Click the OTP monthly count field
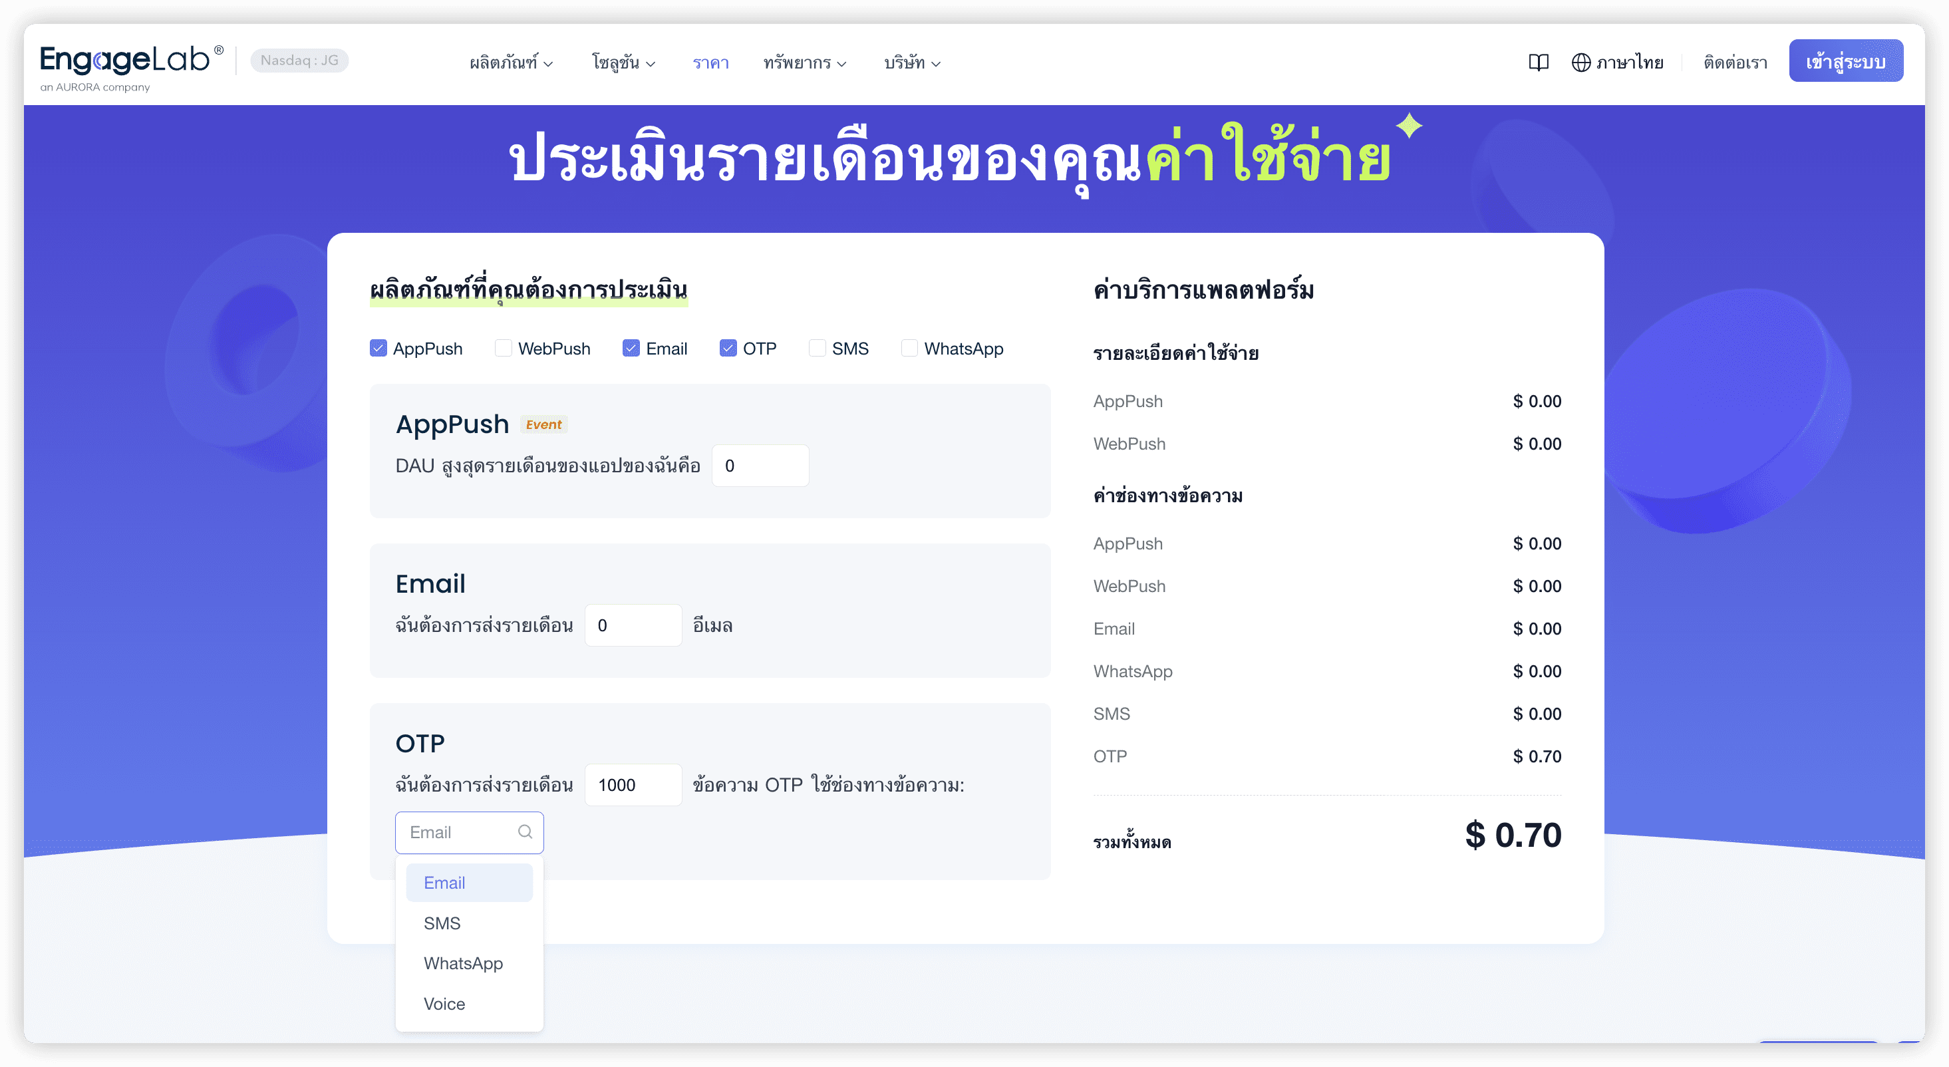The image size is (1949, 1067). point(633,785)
